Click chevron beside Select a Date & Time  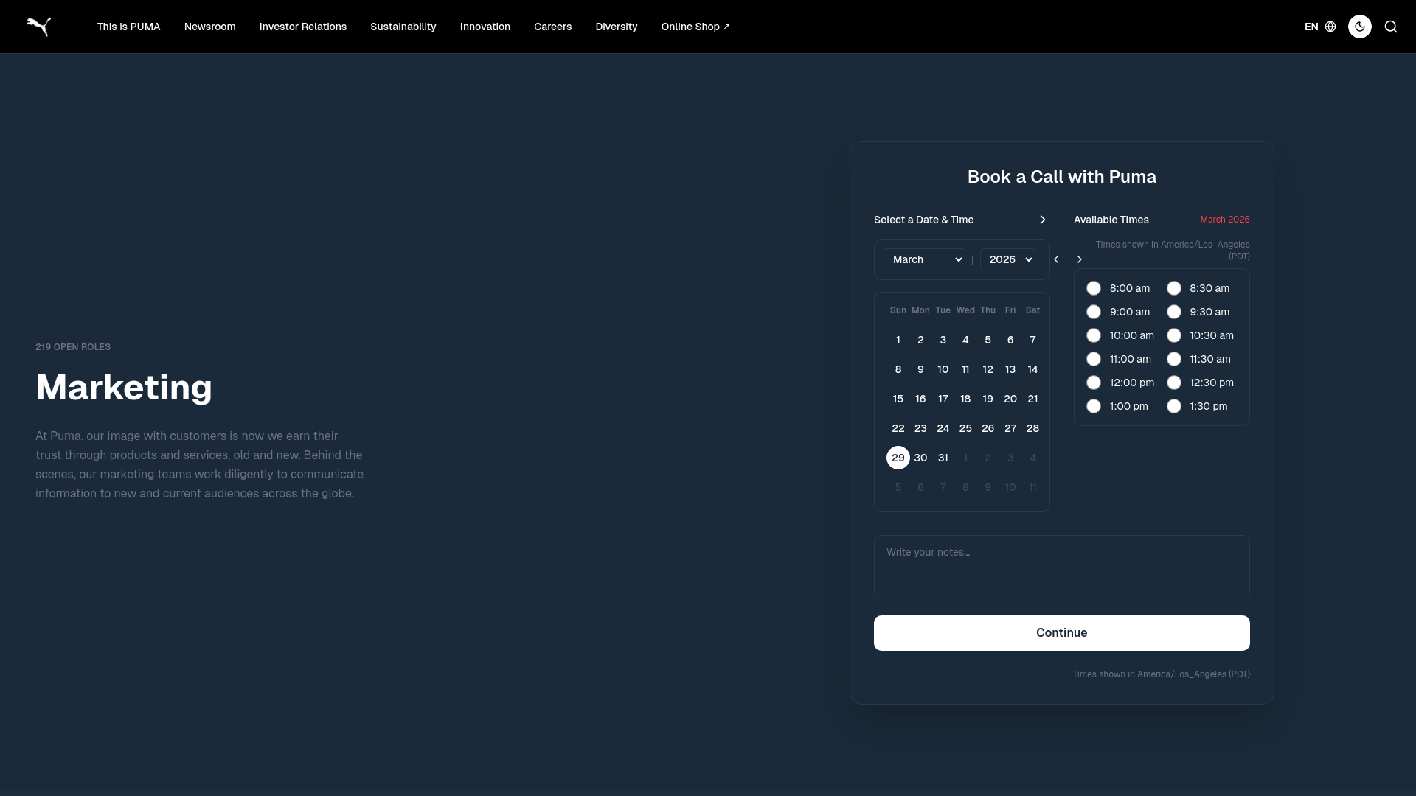[1043, 220]
